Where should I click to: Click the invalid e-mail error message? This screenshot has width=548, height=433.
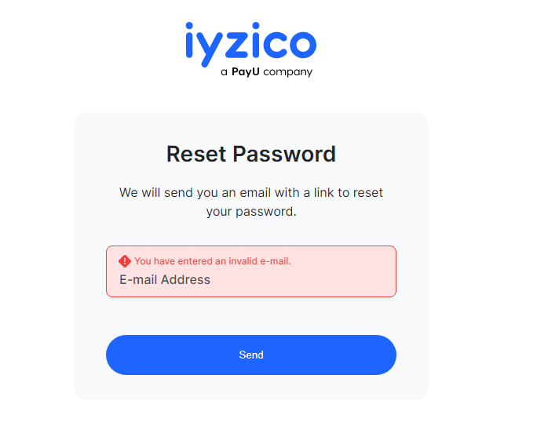tap(212, 261)
